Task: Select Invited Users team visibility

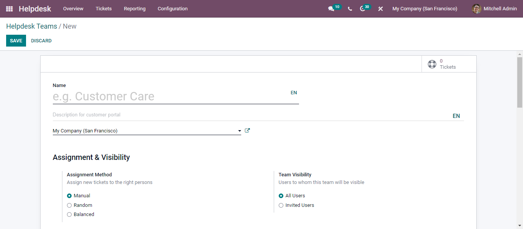Action: (281, 205)
